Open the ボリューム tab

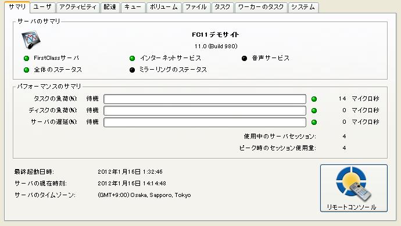[164, 7]
